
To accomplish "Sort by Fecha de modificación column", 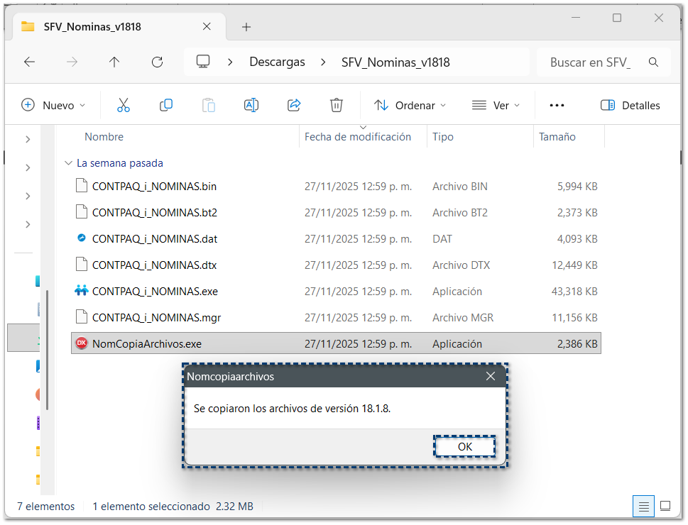I will tap(358, 137).
